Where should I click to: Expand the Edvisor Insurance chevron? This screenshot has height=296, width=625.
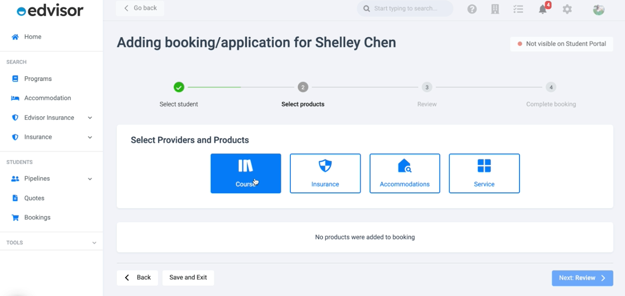(x=90, y=118)
